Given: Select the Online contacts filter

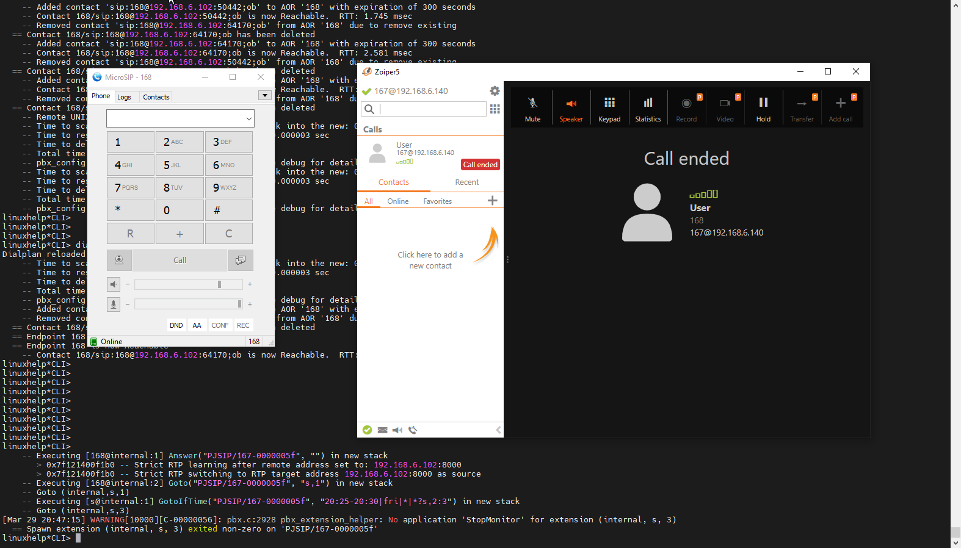Looking at the screenshot, I should pos(398,201).
